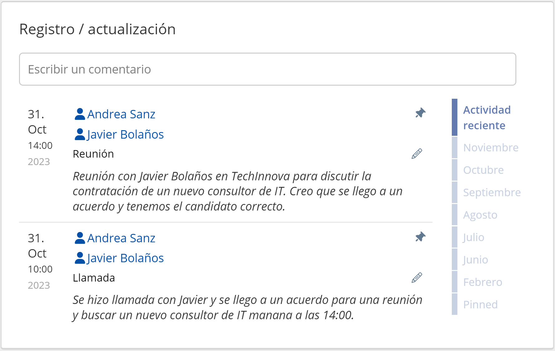
Task: Edit the Reunión entry with pencil icon
Action: 417,154
